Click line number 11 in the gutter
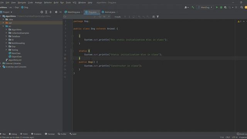 tap(65, 58)
